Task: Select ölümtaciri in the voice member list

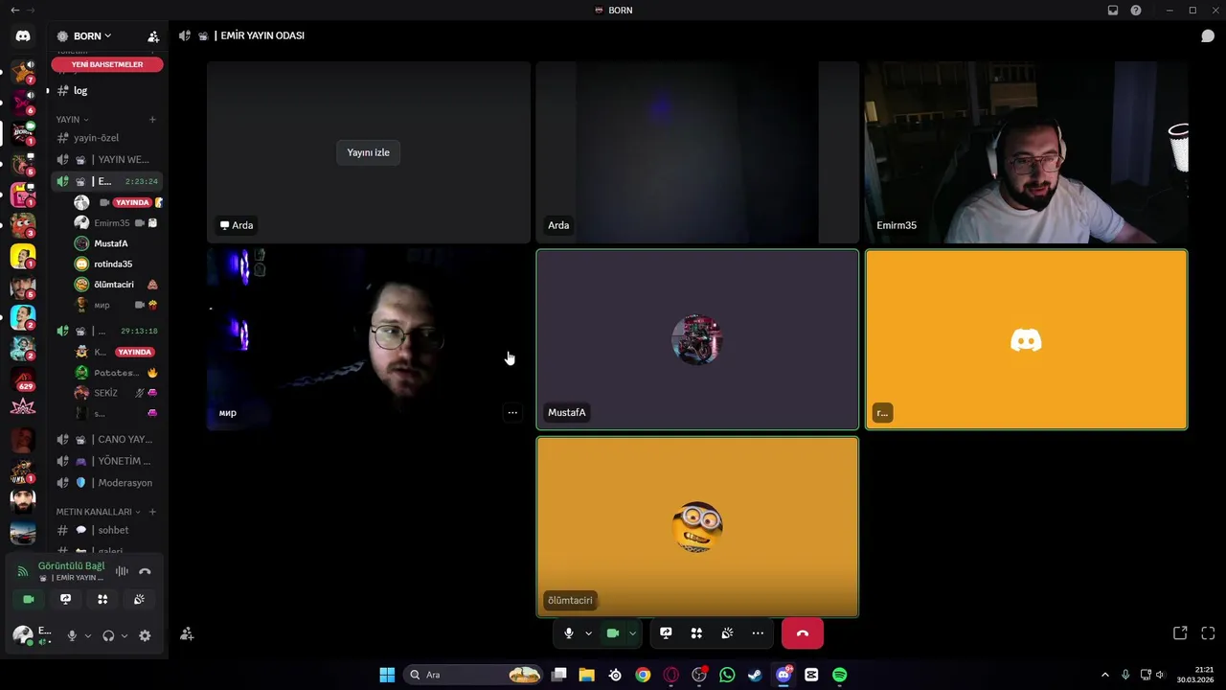Action: [x=115, y=285]
